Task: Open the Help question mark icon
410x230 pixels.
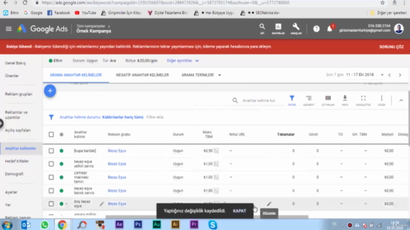Action: click(x=316, y=29)
